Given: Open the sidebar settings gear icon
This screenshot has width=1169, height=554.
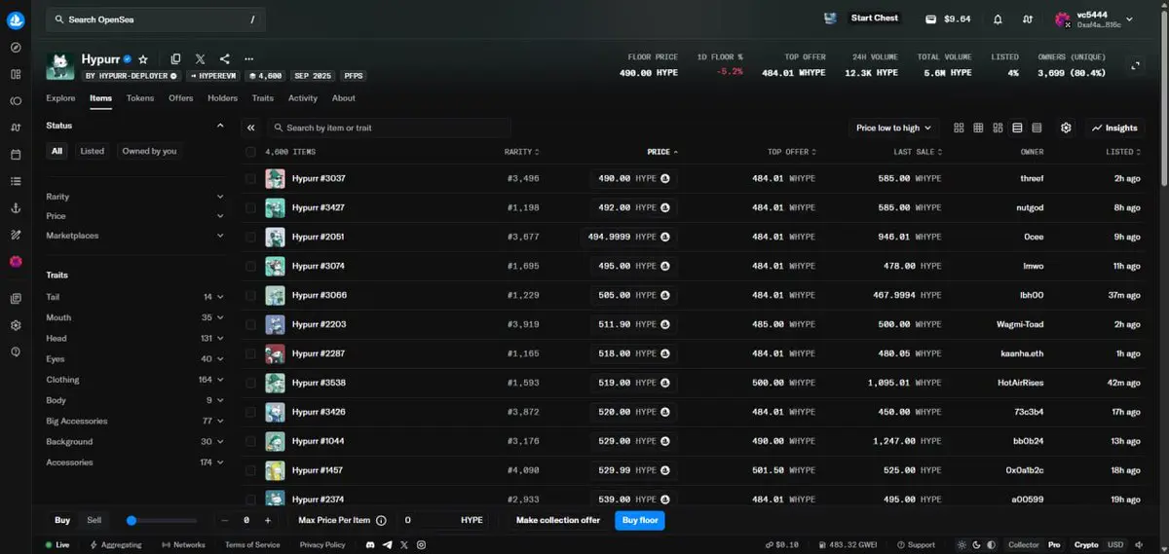Looking at the screenshot, I should click(16, 325).
